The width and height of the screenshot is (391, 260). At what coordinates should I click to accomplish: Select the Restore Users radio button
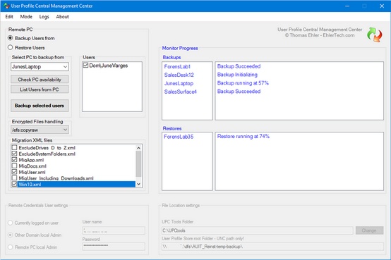tap(10, 47)
